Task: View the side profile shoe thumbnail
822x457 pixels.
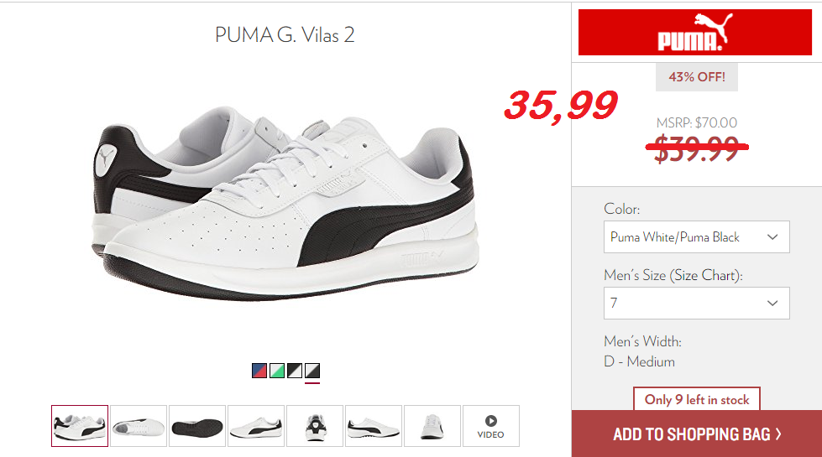Action: [256, 426]
